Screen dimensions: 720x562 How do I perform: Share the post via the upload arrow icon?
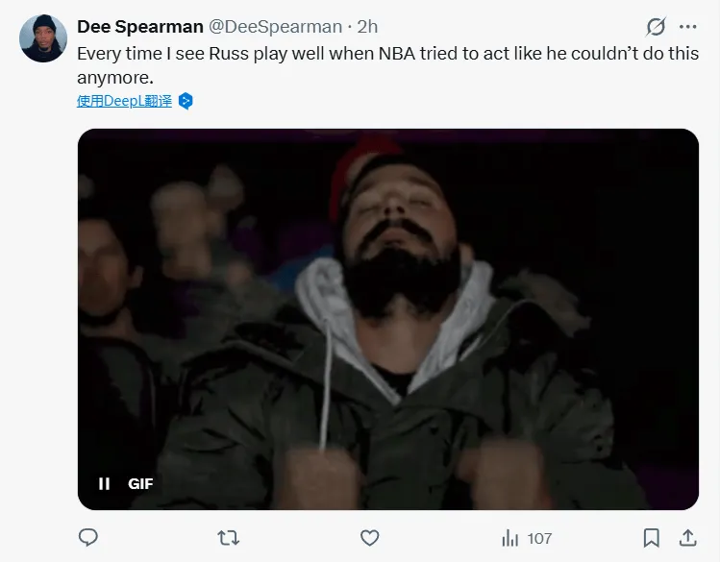pos(687,537)
